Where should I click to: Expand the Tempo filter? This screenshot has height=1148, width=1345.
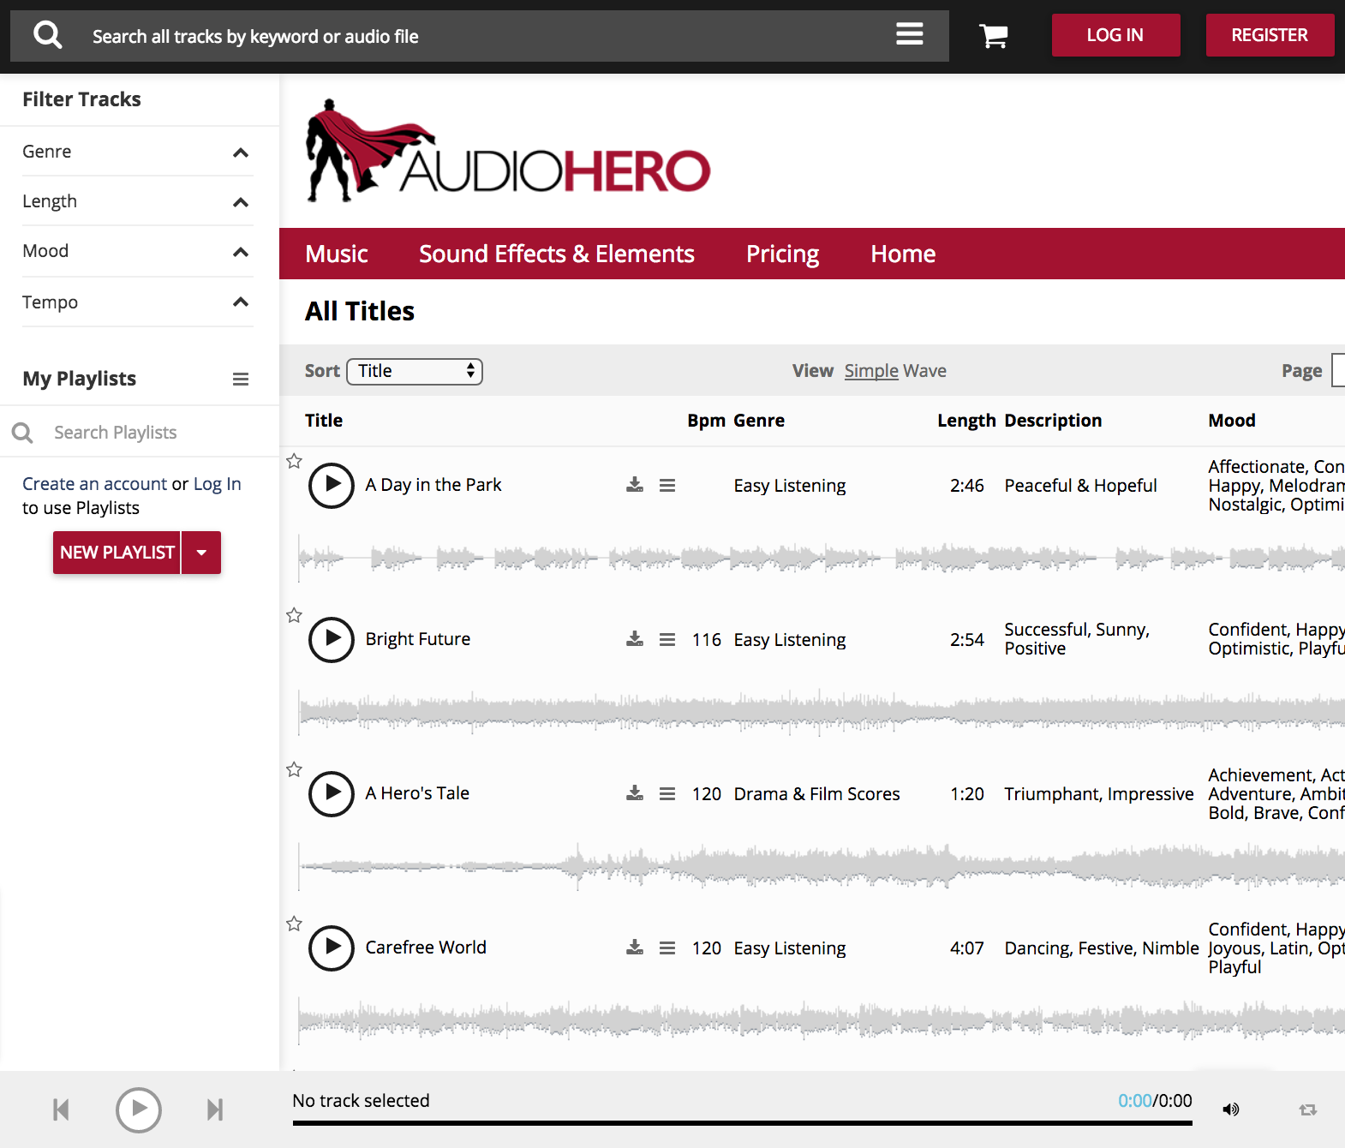[138, 302]
